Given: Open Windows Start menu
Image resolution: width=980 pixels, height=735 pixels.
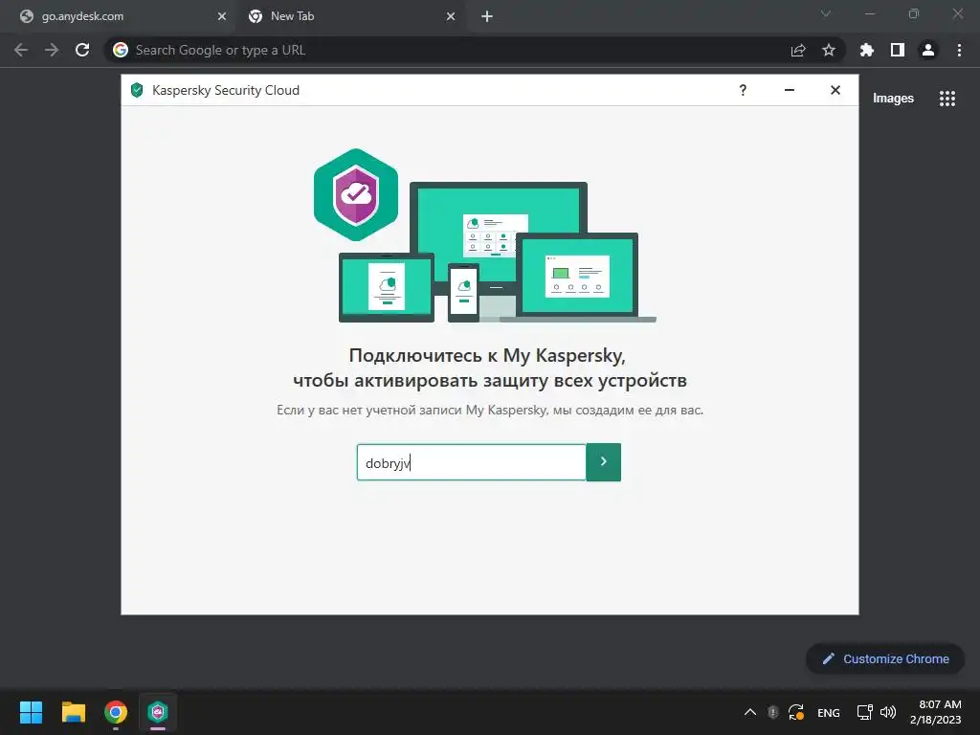Looking at the screenshot, I should tap(31, 712).
